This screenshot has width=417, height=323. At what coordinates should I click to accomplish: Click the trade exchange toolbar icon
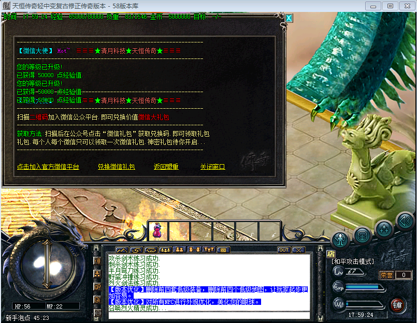tap(136, 250)
